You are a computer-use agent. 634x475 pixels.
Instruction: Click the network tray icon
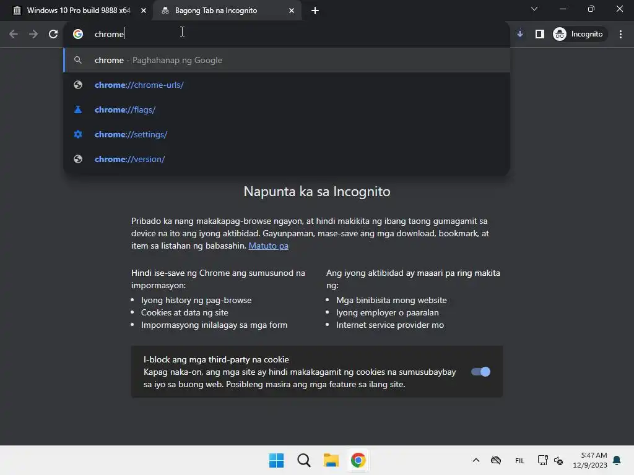[542, 460]
